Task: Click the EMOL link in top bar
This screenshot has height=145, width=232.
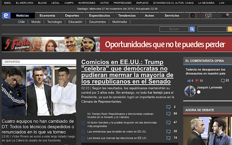Action: coord(8,3)
